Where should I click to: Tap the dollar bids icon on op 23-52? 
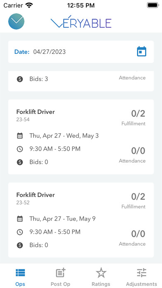[20, 245]
